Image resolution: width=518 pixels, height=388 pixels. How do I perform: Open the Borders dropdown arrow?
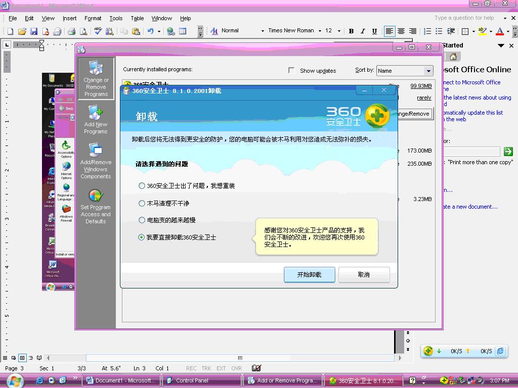tap(473, 31)
